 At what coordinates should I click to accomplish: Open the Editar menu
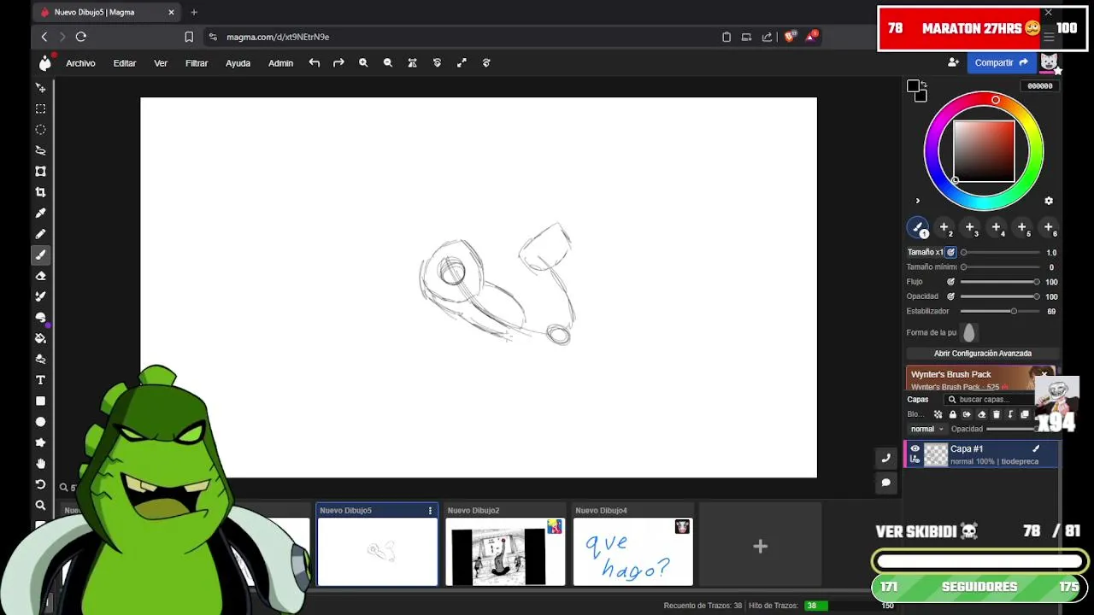point(125,63)
